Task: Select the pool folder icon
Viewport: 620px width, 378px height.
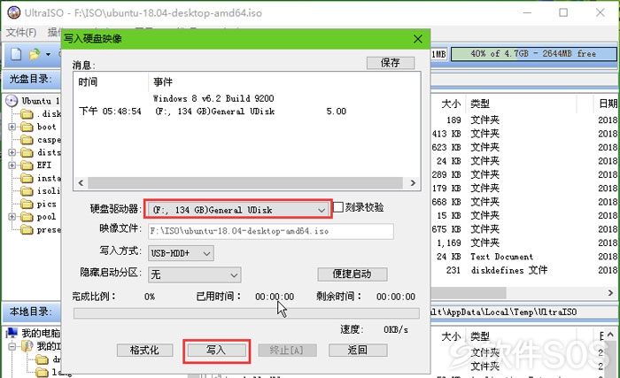Action: pyautogui.click(x=27, y=217)
